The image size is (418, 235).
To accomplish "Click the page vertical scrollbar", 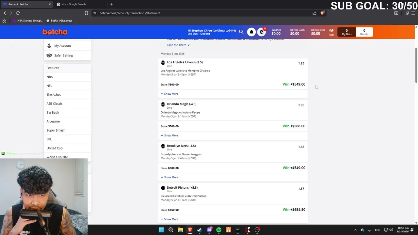I will coord(416,65).
